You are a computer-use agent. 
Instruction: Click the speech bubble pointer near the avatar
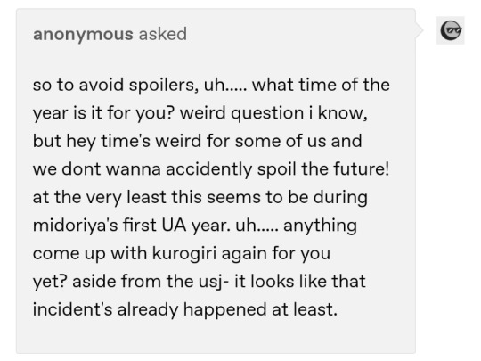[x=420, y=30]
